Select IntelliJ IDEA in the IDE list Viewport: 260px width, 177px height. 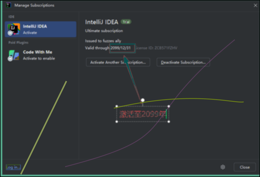pos(41,29)
